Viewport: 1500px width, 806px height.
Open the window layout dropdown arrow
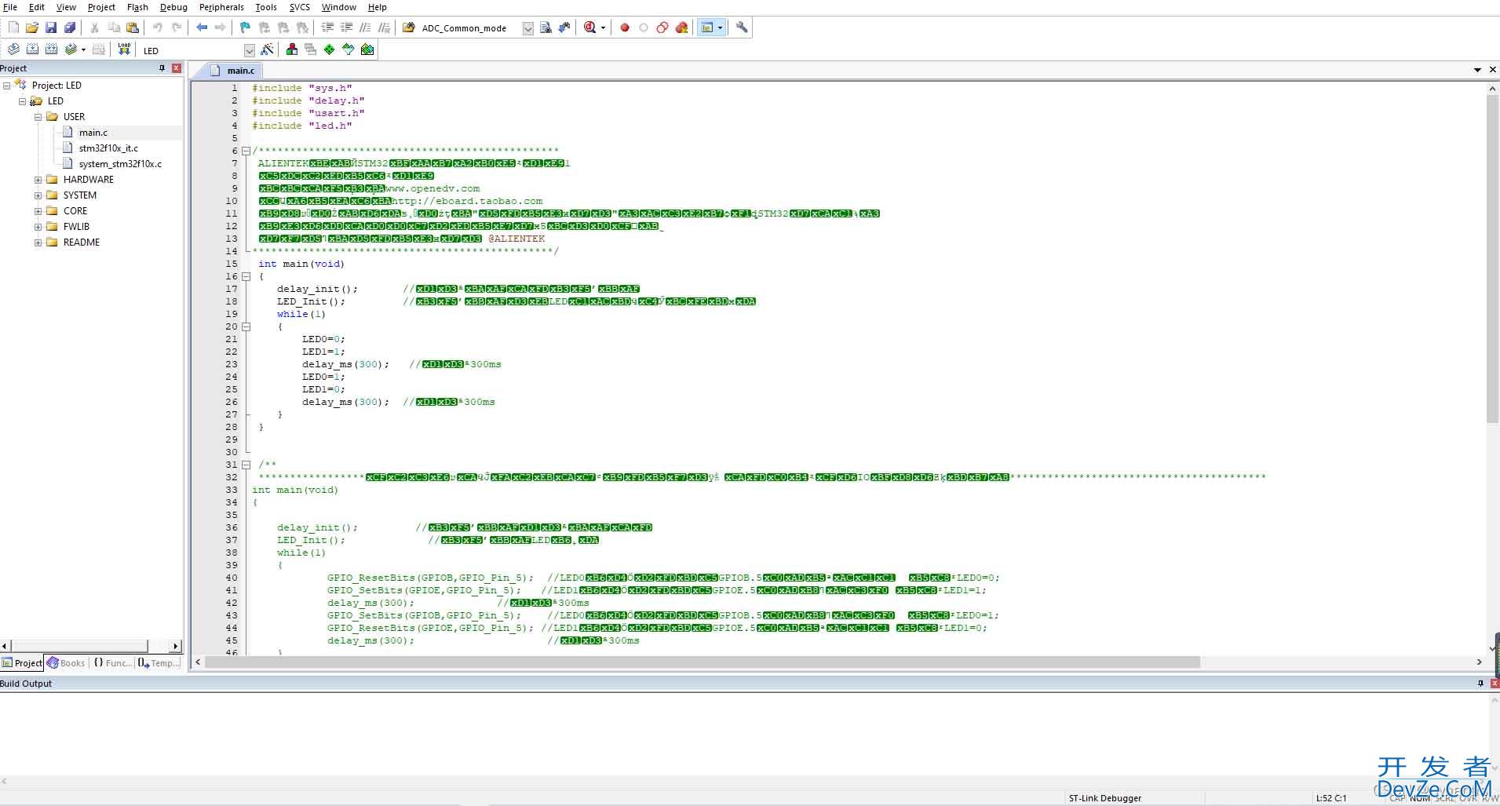pyautogui.click(x=720, y=27)
